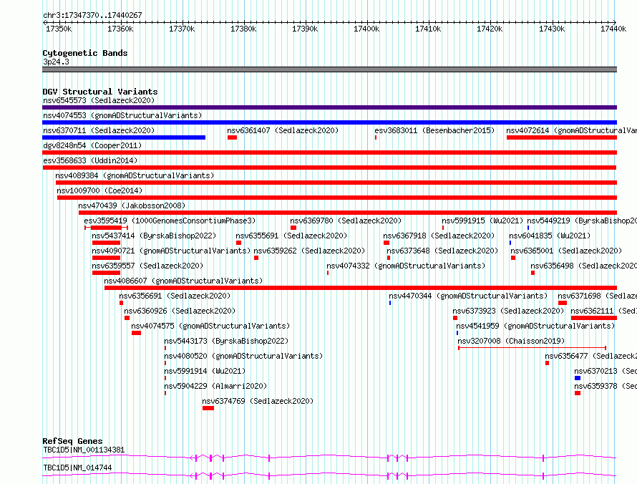Image resolution: width=637 pixels, height=484 pixels.
Task: Click nsv6360926 (Sedlazeck2020) label
Action: click(x=180, y=311)
